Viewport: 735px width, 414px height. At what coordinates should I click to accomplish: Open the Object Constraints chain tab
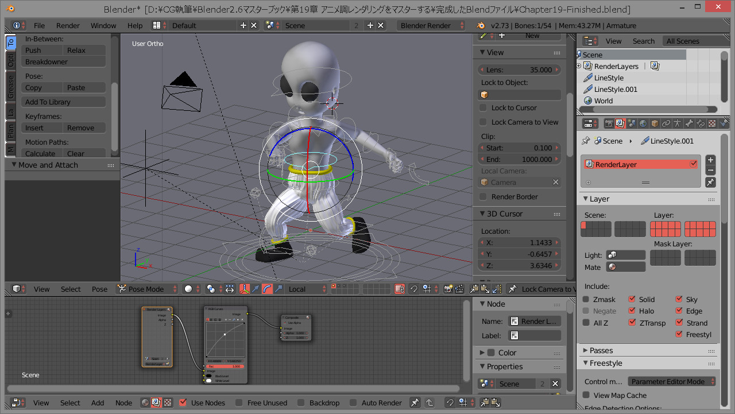[666, 123]
